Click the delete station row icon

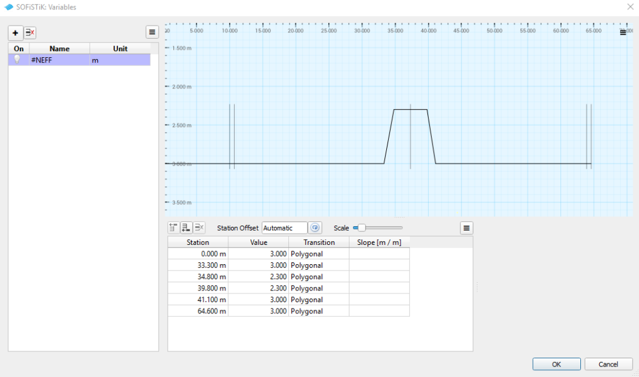click(x=199, y=228)
